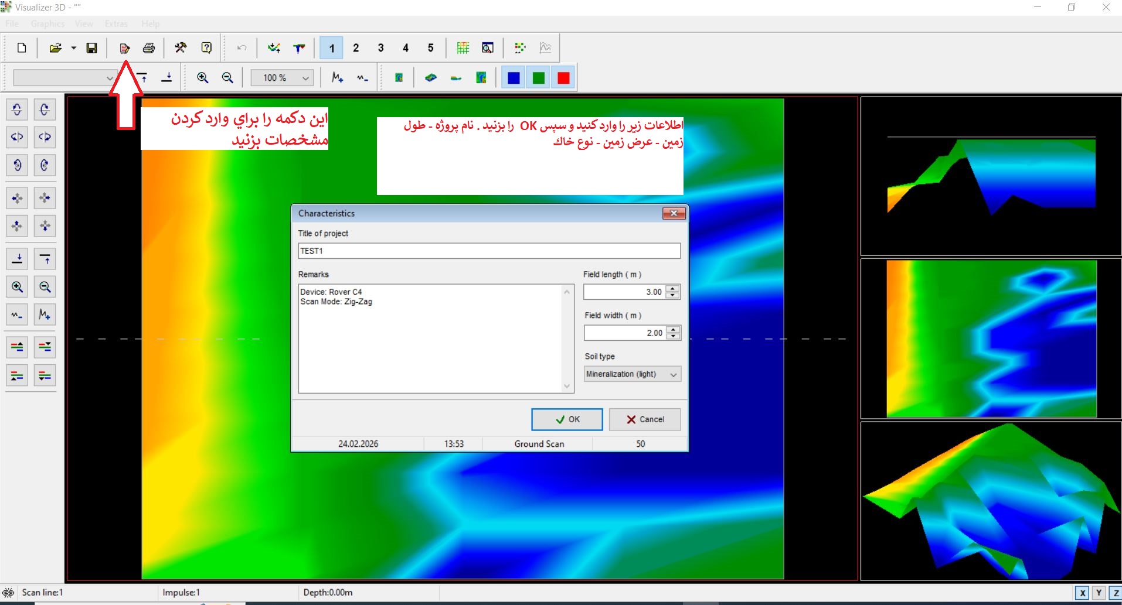Select view number 3 in the toolbar
1122x605 pixels.
click(x=380, y=48)
